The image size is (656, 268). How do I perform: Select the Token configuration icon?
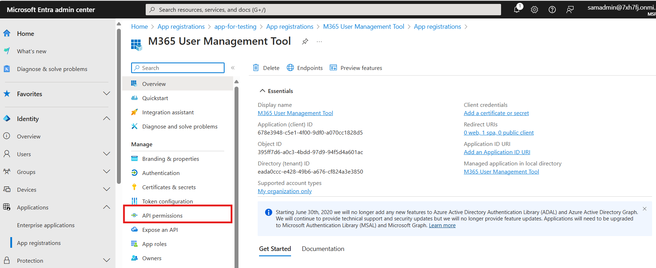point(134,201)
